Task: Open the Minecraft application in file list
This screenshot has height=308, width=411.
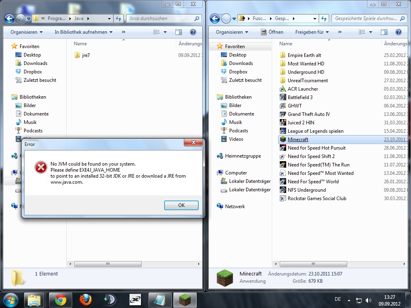Action: [298, 140]
